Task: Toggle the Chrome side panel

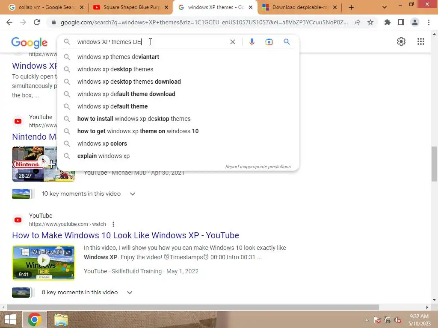Action: click(x=401, y=22)
